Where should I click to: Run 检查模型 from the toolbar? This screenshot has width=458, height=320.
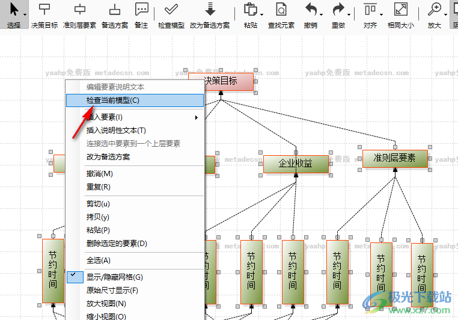click(171, 14)
